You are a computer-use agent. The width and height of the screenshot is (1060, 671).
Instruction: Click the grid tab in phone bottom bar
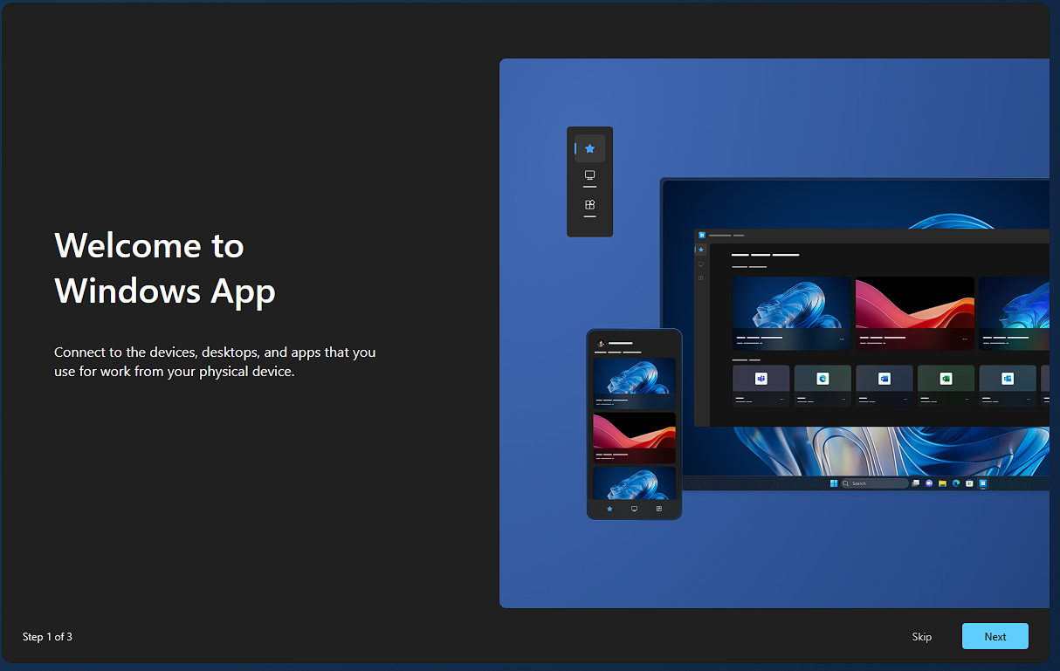point(658,509)
